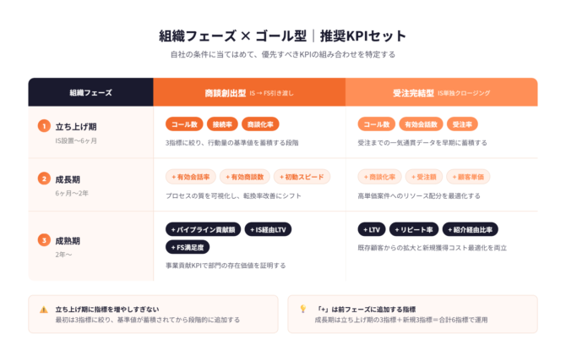566x357 pixels.
Task: Click the number 2 circle for 成長期
Action: pos(44,178)
